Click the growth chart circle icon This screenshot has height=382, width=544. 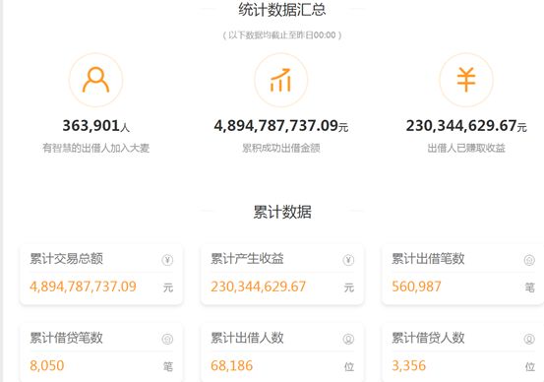(280, 80)
